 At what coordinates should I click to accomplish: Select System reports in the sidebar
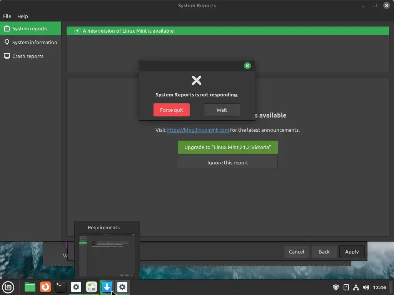pos(30,28)
